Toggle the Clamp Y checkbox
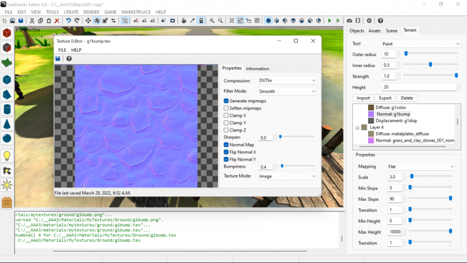The image size is (467, 263). 226,123
